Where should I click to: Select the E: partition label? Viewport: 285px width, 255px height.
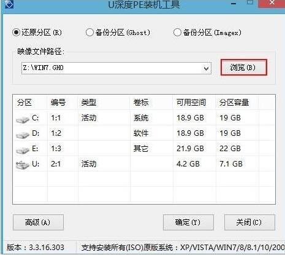[35, 149]
